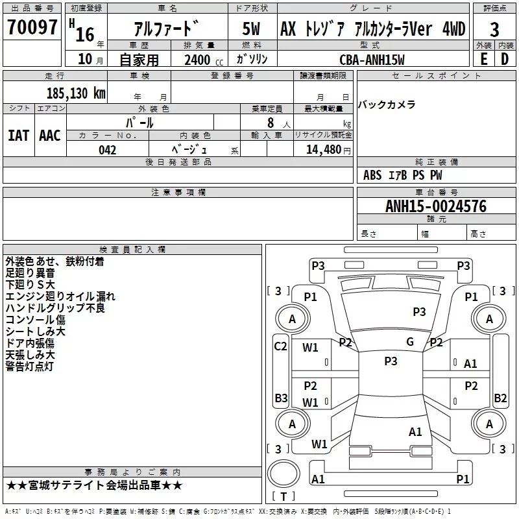
Task: Select the equipment line ABS エアB PS PW
Action: [402, 175]
